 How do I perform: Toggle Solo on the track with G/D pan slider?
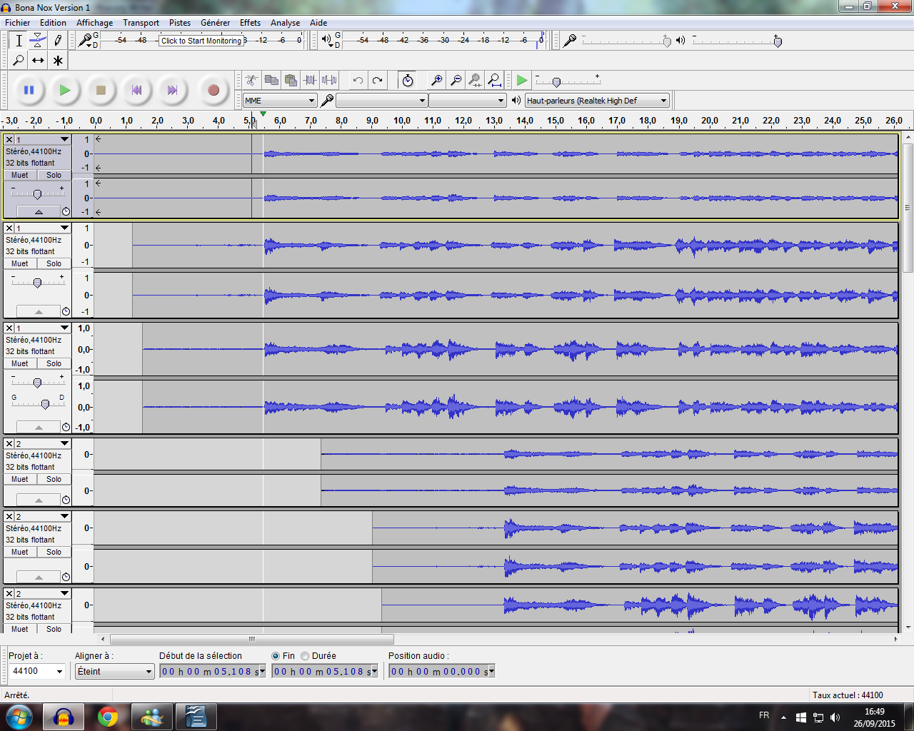pyautogui.click(x=54, y=363)
